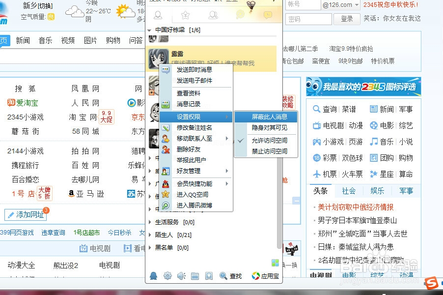
Task: Open the QQ app manager grid icon
Action: pyautogui.click(x=275, y=263)
